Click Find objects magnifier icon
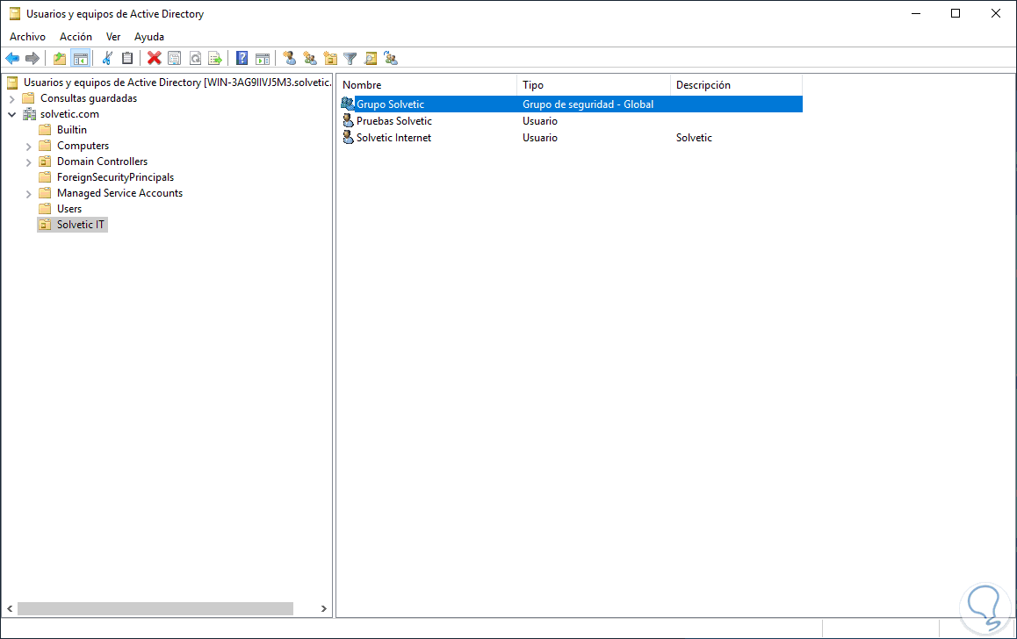The width and height of the screenshot is (1017, 639). 371,58
